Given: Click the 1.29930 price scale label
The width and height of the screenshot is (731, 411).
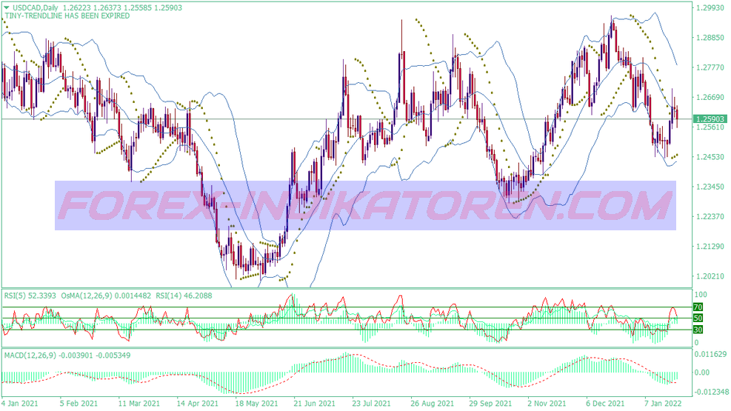Looking at the screenshot, I should pos(709,7).
